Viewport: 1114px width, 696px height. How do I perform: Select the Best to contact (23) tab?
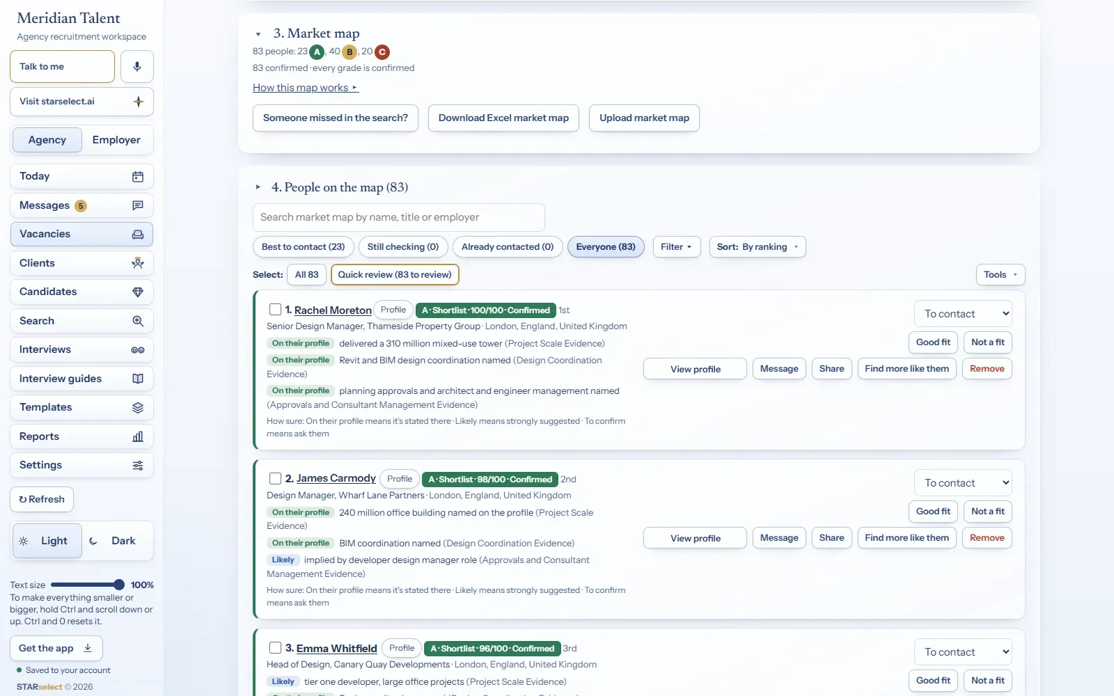click(304, 247)
